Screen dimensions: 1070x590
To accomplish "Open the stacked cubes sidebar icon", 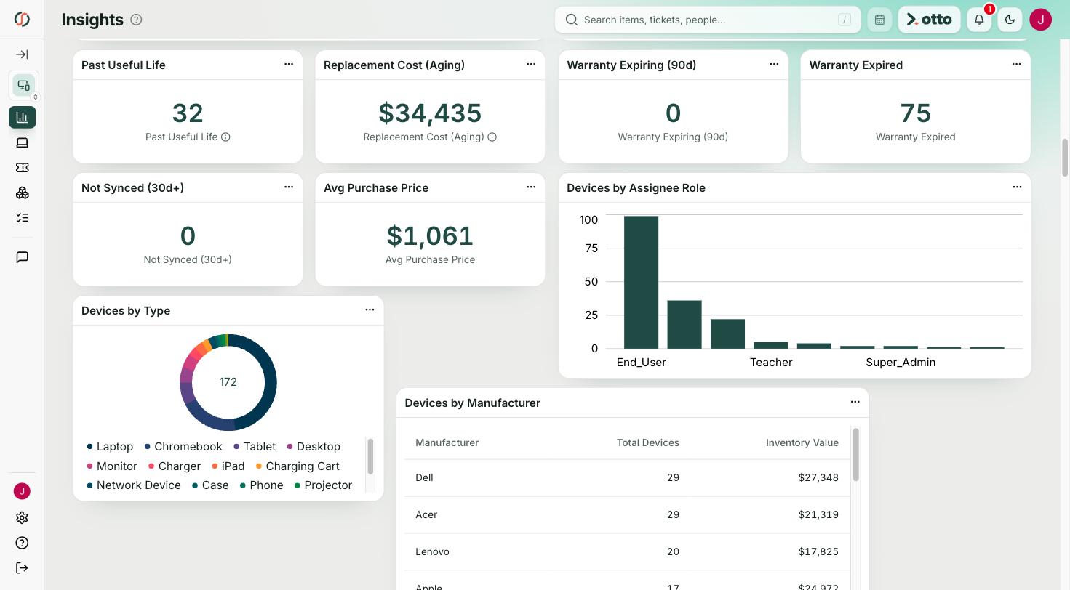I will click(22, 193).
